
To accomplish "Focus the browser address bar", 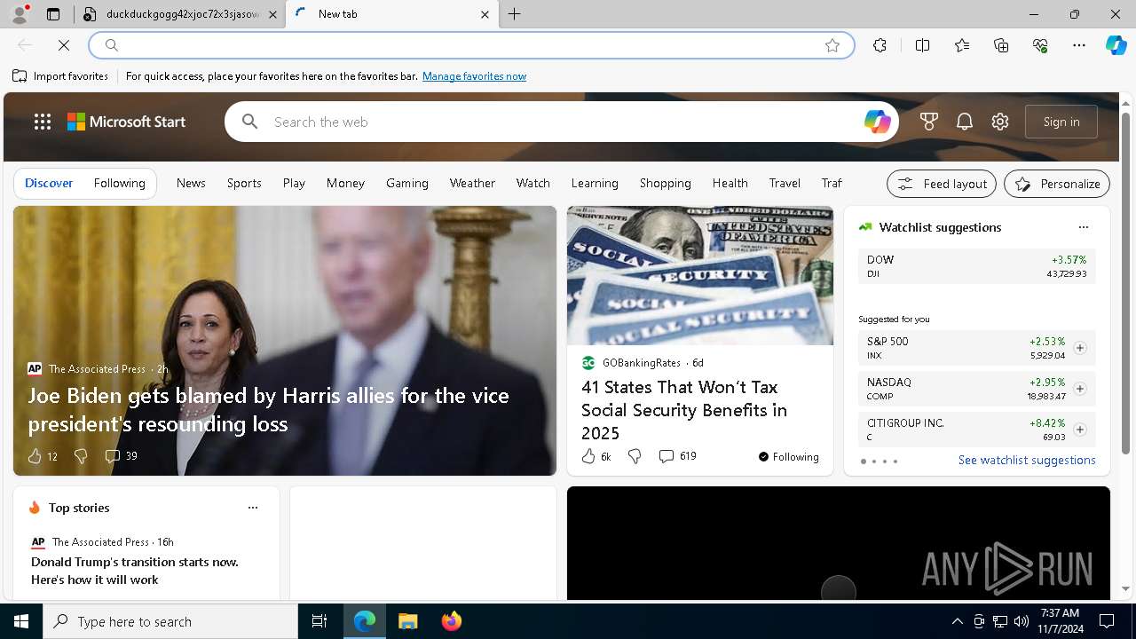I will click(470, 45).
